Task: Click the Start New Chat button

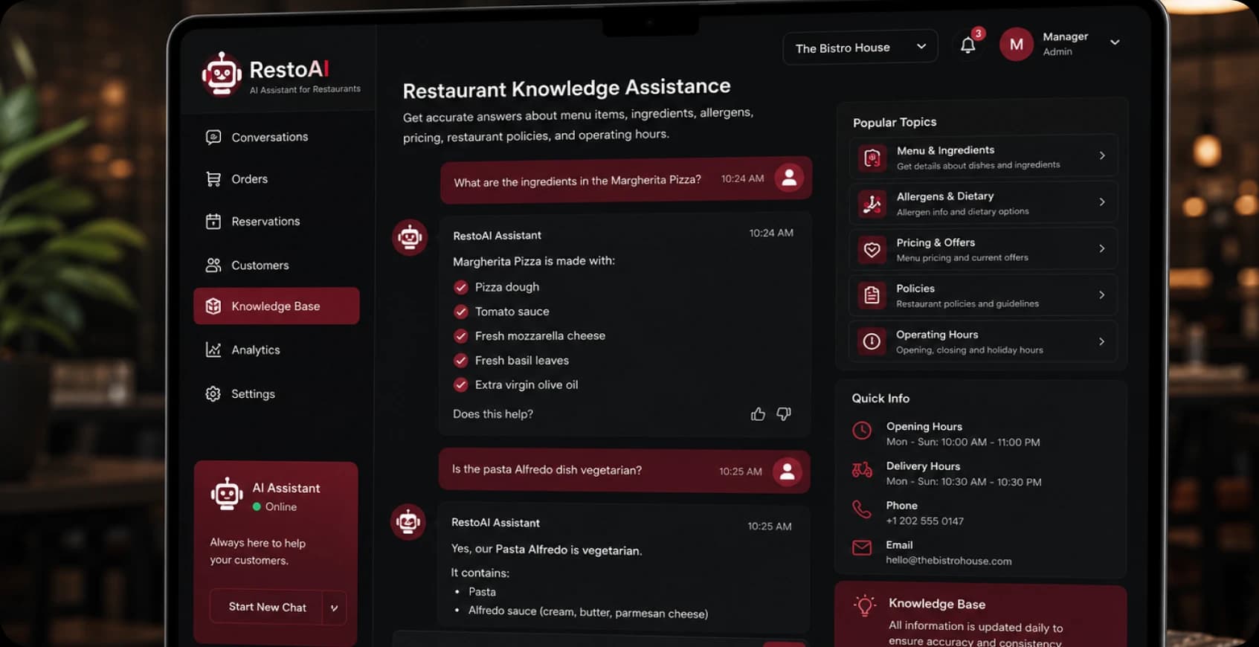Action: (x=267, y=607)
